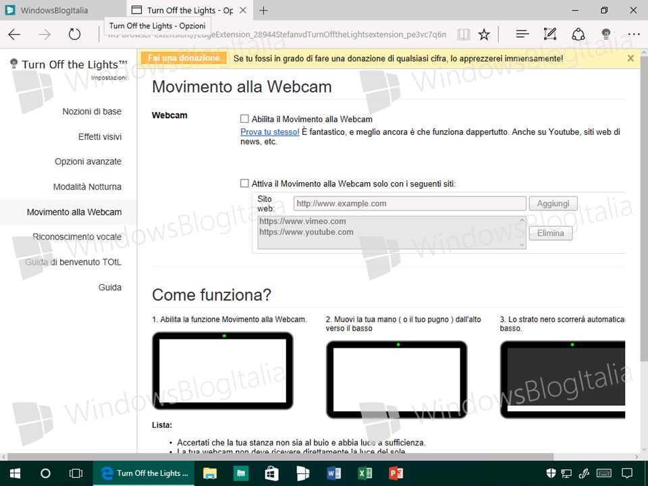Image resolution: width=648 pixels, height=486 pixels.
Task: Go back using the browser back arrow
Action: pos(14,34)
